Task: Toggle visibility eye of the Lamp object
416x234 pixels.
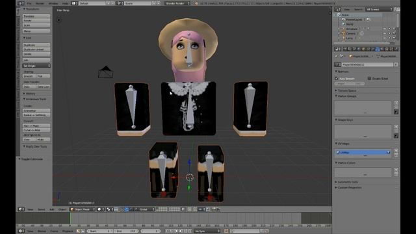Action: click(385, 38)
